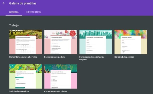Open the Comentarios sobre el evento template thumbnail
This screenshot has height=94, width=153.
[26, 42]
